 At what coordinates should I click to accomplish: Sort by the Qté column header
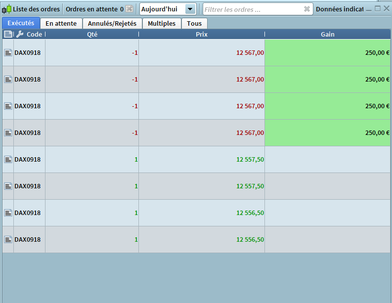[92, 34]
